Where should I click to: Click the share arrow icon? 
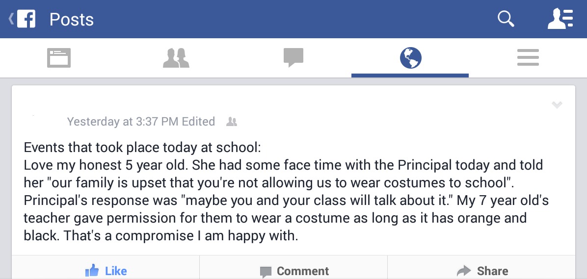(463, 271)
